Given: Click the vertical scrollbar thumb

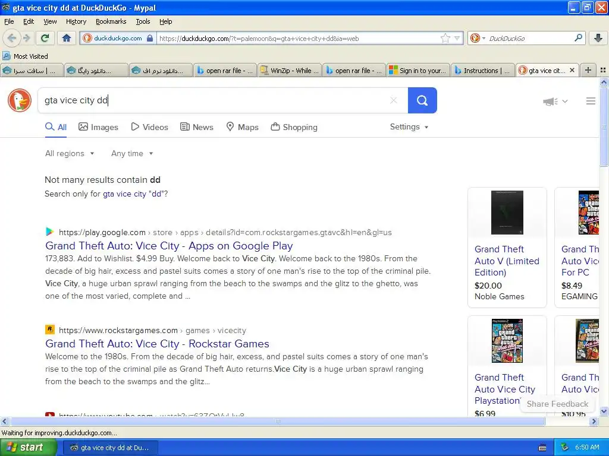Looking at the screenshot, I should point(604,126).
